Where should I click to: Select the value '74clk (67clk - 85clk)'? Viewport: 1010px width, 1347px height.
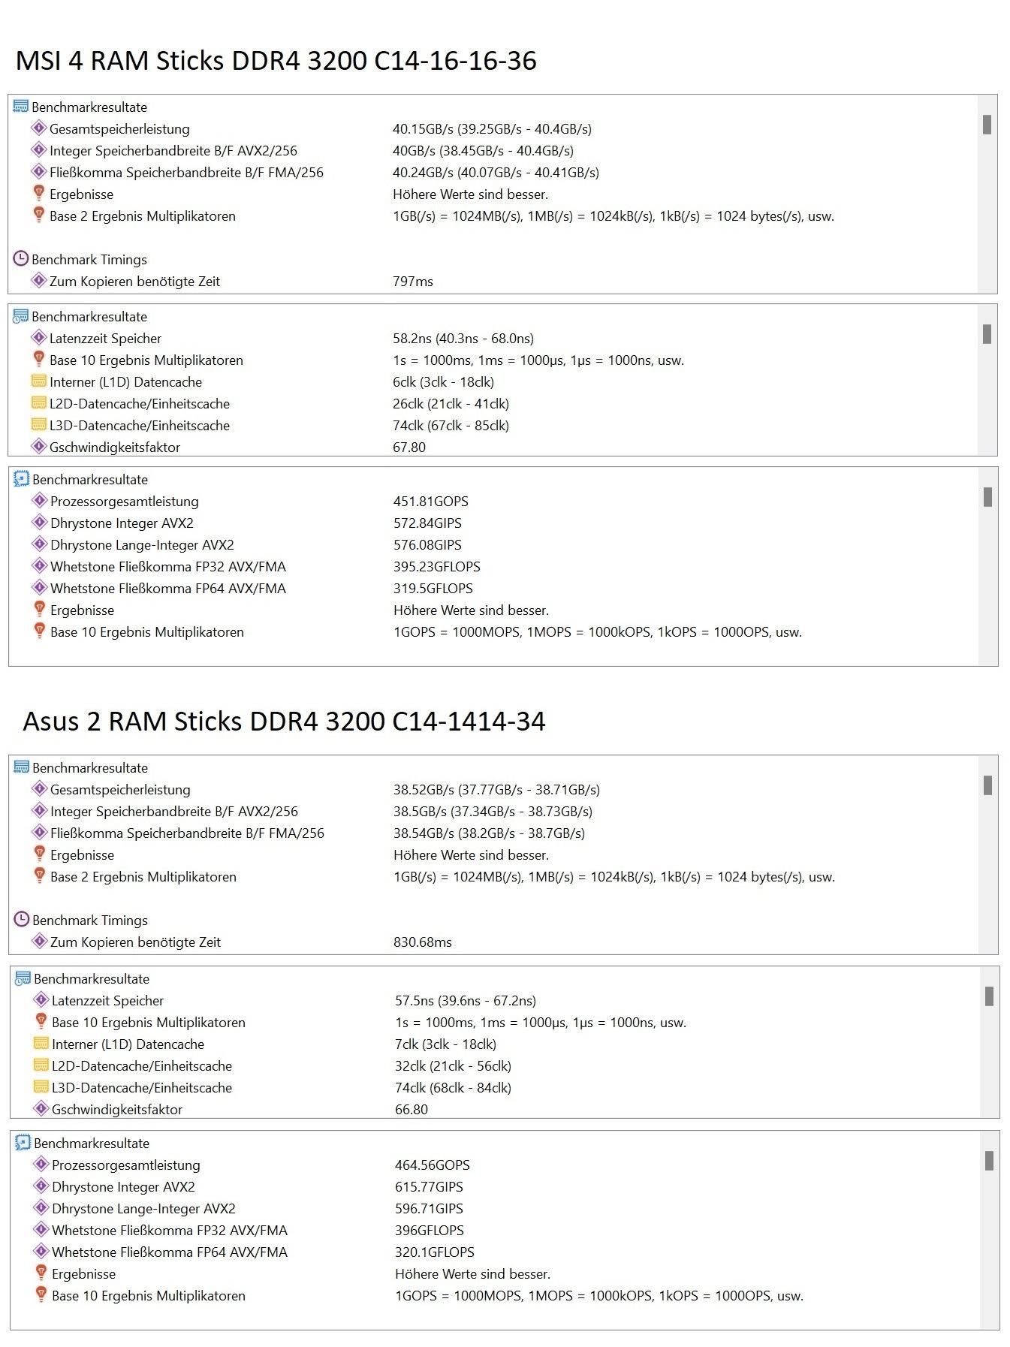pyautogui.click(x=450, y=426)
